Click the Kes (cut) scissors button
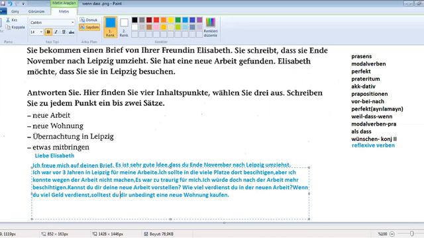 12,20
